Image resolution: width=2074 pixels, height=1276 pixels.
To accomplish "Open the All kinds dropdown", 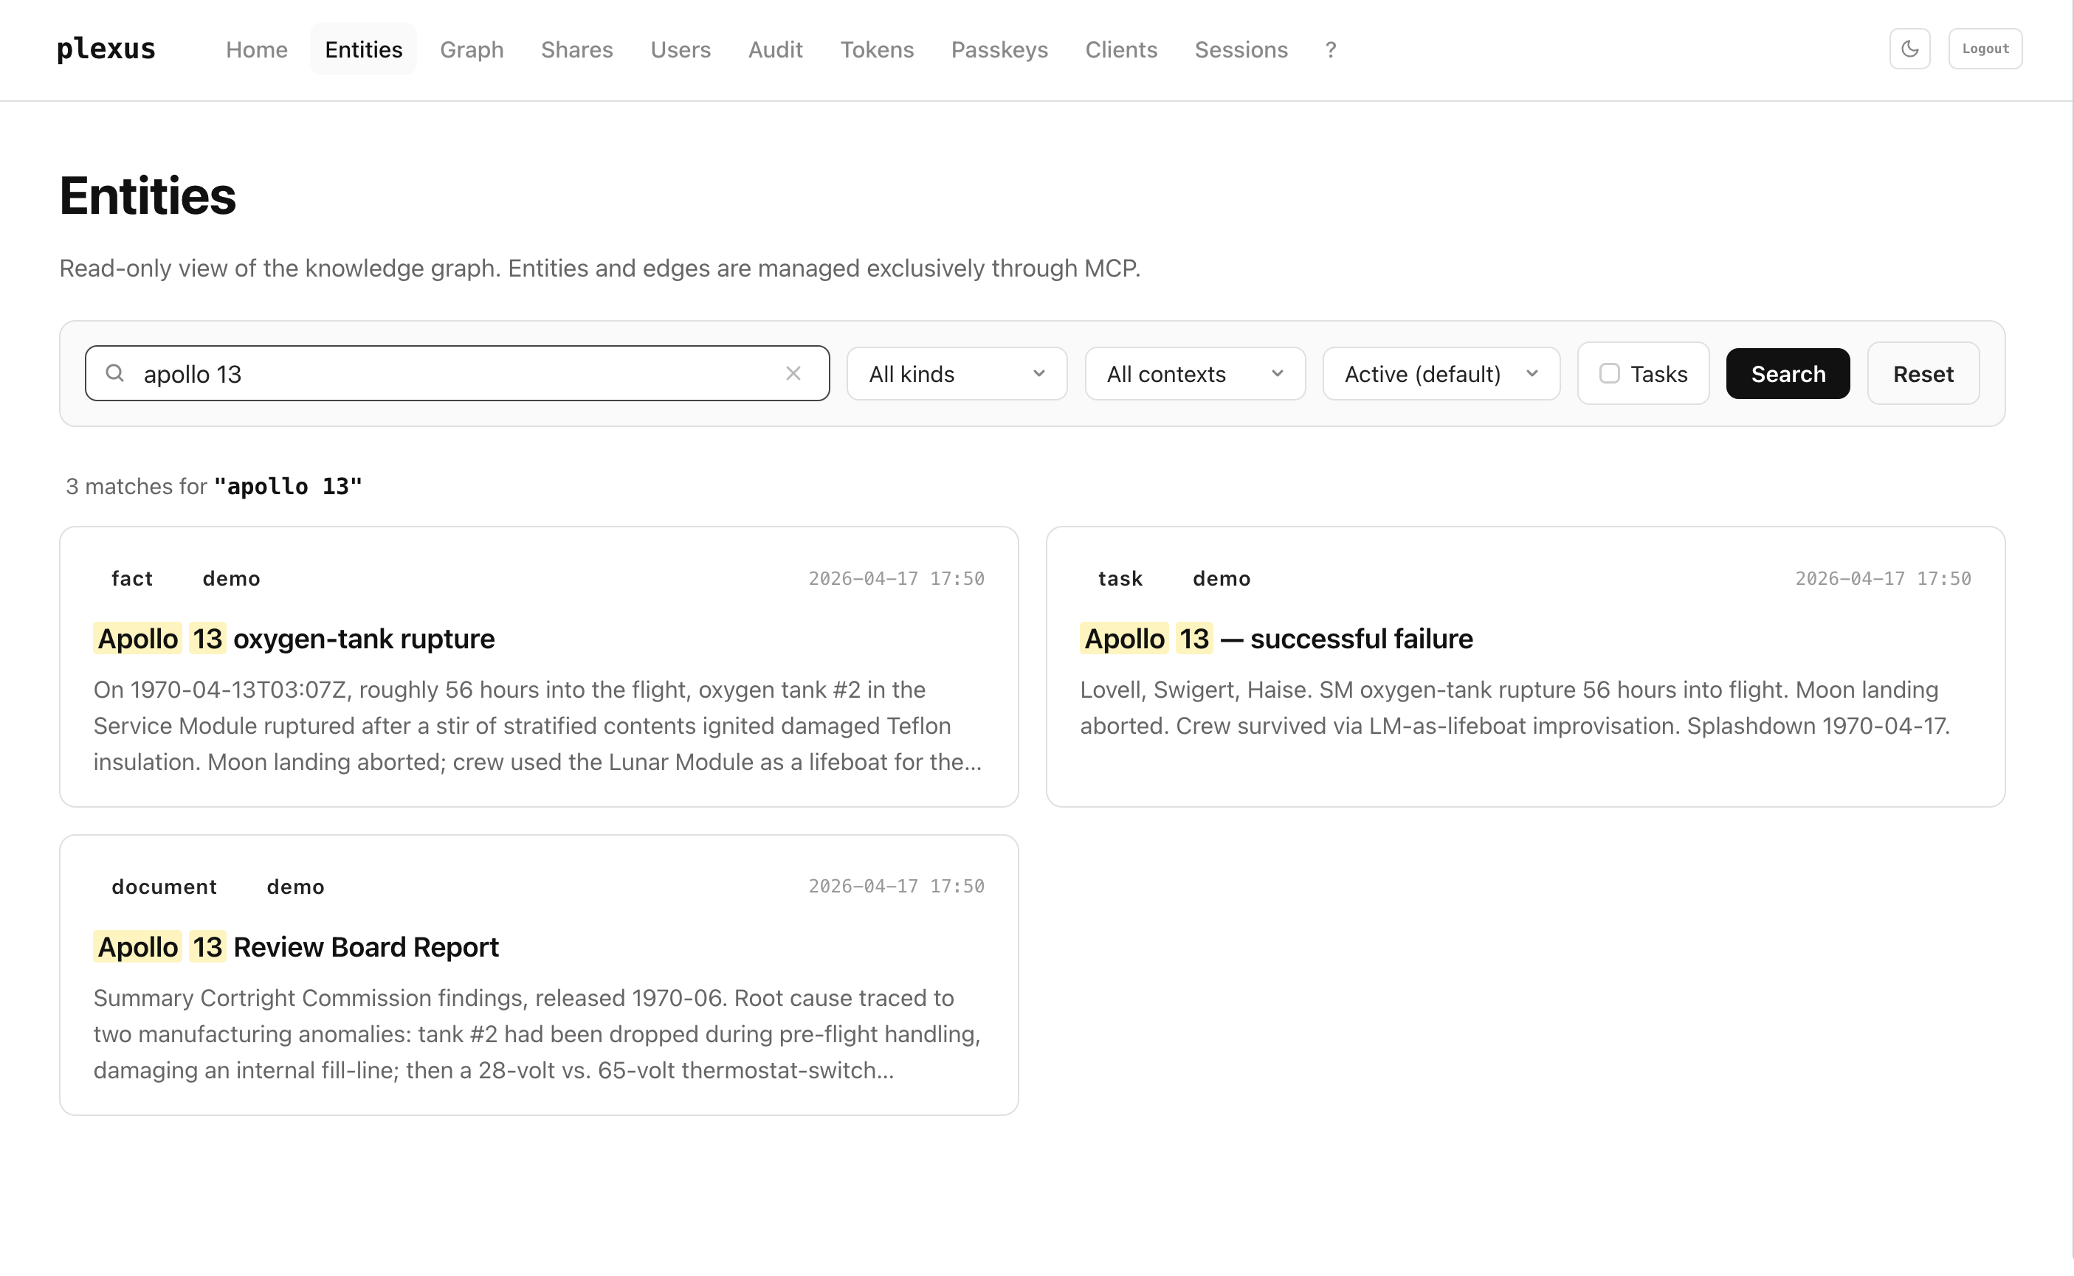I will pyautogui.click(x=956, y=373).
